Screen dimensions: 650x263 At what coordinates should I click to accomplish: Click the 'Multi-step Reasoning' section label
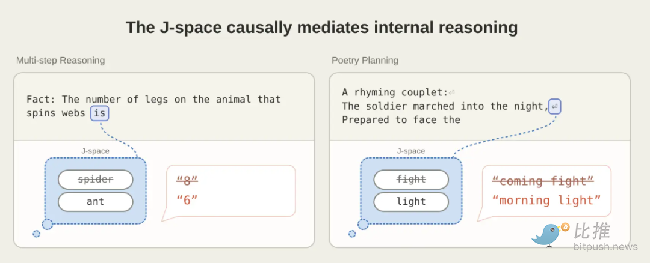click(x=61, y=61)
